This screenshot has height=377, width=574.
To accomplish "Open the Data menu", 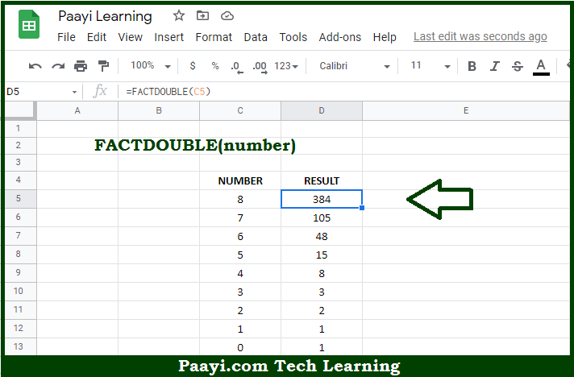I will click(x=256, y=37).
